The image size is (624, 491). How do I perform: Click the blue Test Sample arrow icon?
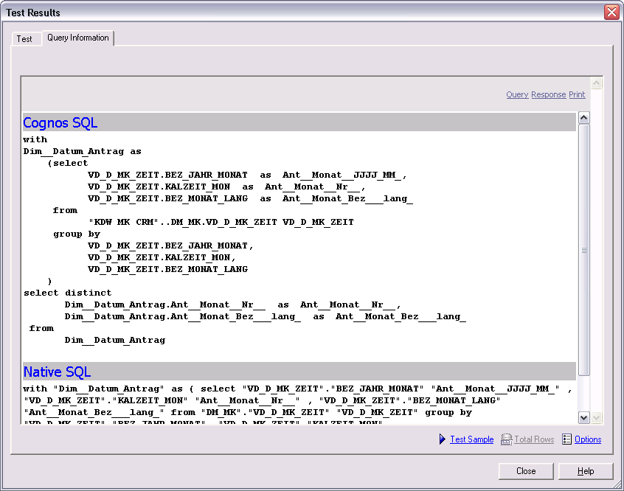(443, 439)
